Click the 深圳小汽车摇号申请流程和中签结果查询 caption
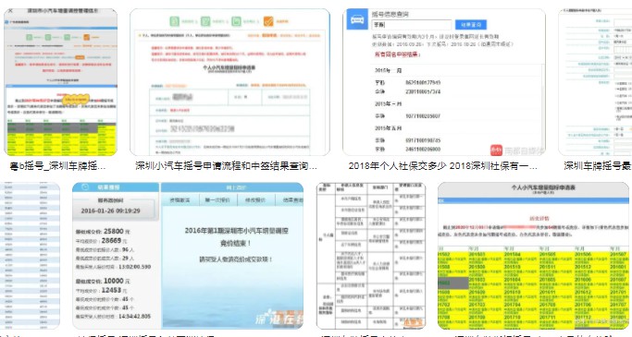This screenshot has width=632, height=337. 226,166
